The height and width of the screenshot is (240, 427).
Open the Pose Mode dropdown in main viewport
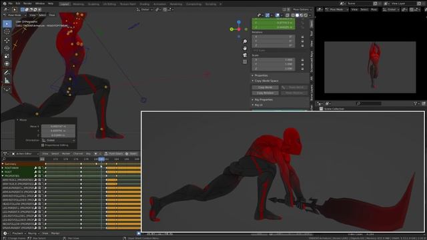(15, 15)
